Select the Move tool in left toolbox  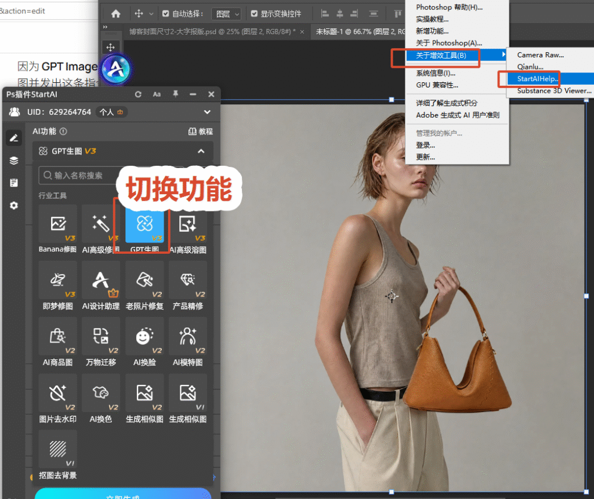(x=111, y=48)
